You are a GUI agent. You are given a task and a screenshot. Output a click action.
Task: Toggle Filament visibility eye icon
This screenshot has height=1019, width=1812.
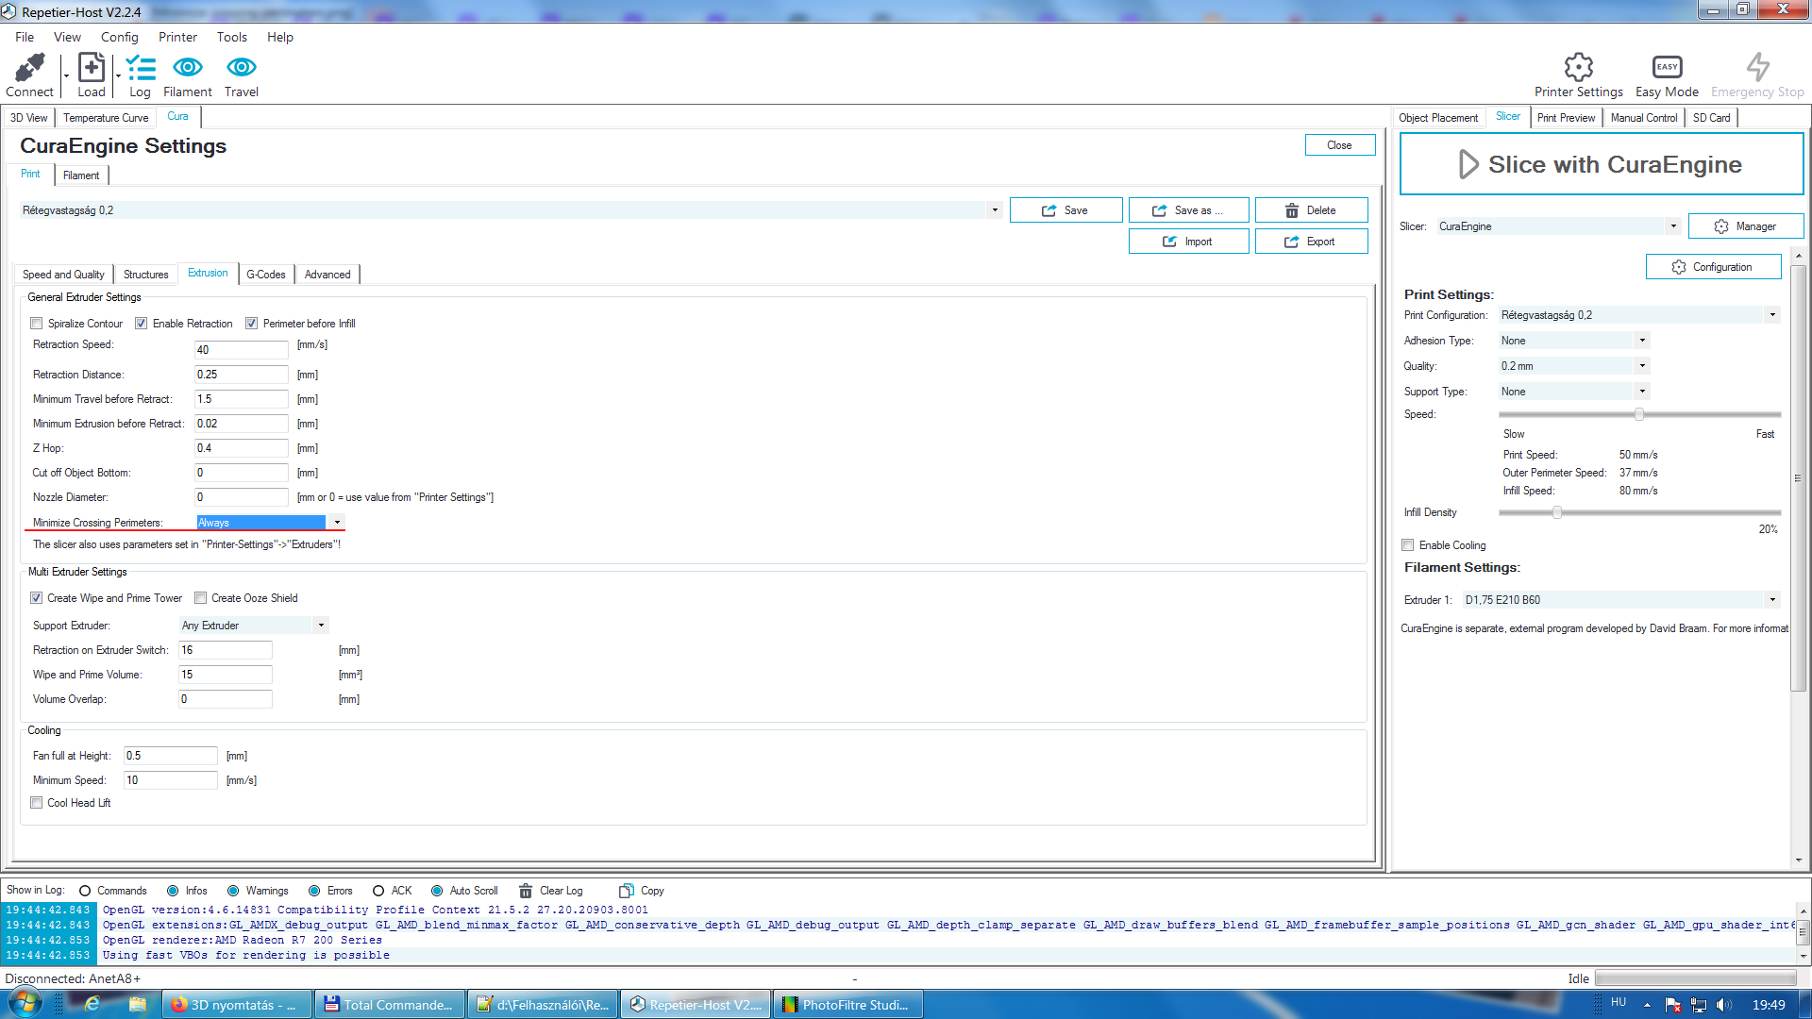coord(187,68)
